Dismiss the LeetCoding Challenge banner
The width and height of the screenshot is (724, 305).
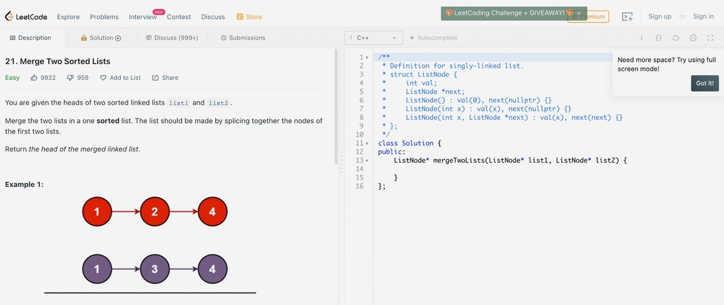click(579, 13)
